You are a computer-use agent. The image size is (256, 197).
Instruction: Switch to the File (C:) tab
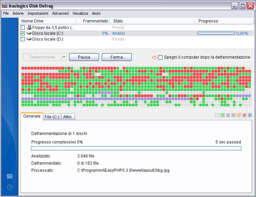52,117
